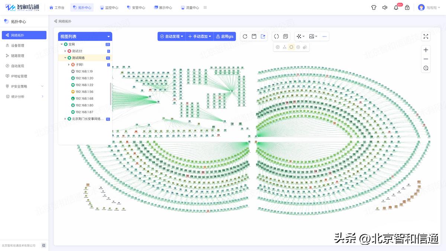
Task: Select the highlighted circular layout icon
Action: [x=292, y=47]
